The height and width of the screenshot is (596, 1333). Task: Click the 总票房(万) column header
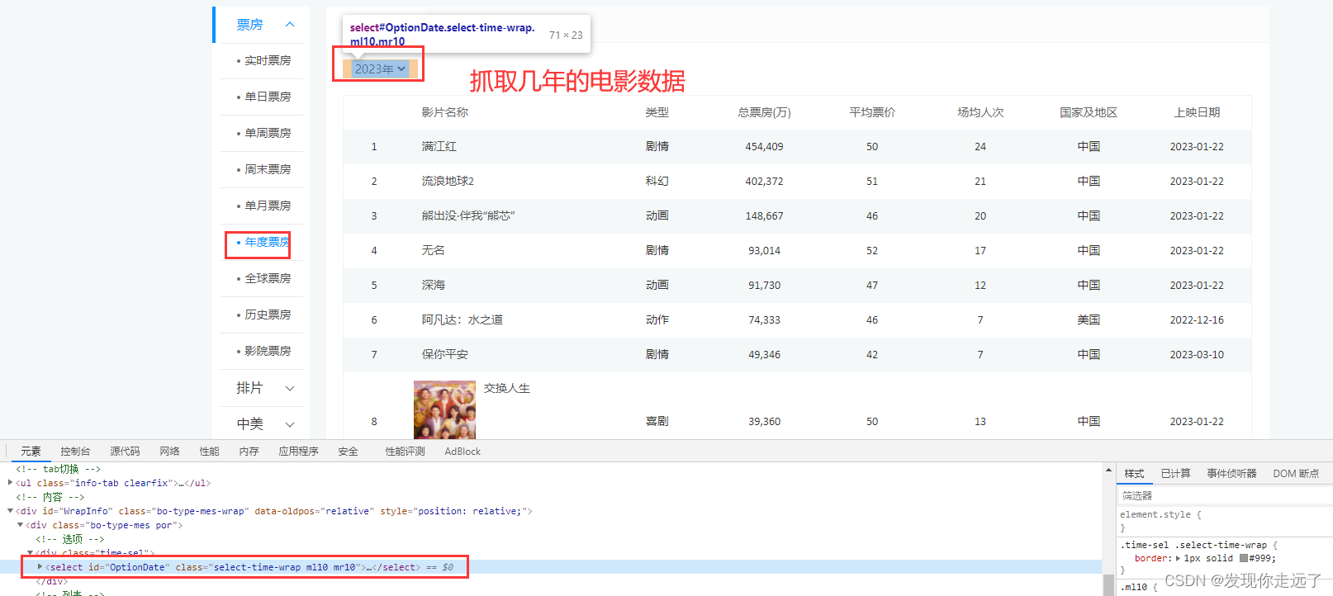(764, 112)
